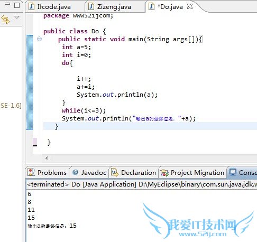Image resolution: width=257 pixels, height=242 pixels.
Task: Open the Problems view tab
Action: [x=47, y=173]
